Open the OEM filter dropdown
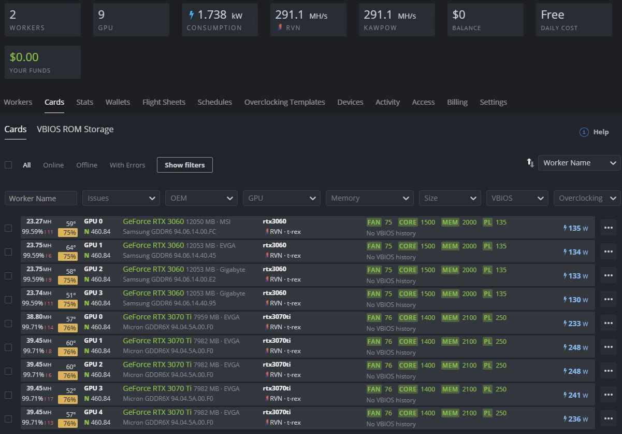Screen dimensions: 622x434 [x=201, y=198]
